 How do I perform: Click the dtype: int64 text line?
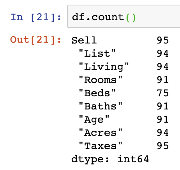tap(110, 160)
